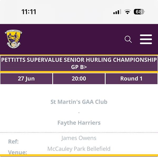The width and height of the screenshot is (158, 157).
Task: Tap the Ref: label
Action: [13, 141]
